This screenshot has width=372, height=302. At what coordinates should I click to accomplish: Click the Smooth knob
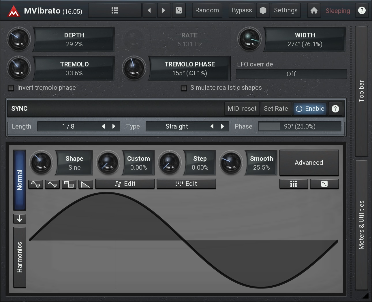click(x=231, y=163)
